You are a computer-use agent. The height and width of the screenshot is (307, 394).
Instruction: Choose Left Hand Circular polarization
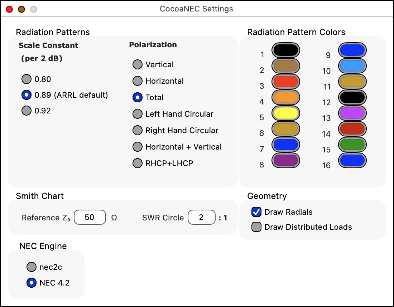138,114
